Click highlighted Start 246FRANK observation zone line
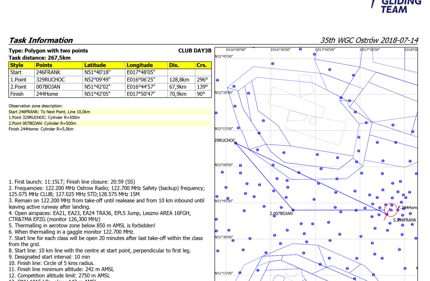430x281 pixels. click(49, 112)
